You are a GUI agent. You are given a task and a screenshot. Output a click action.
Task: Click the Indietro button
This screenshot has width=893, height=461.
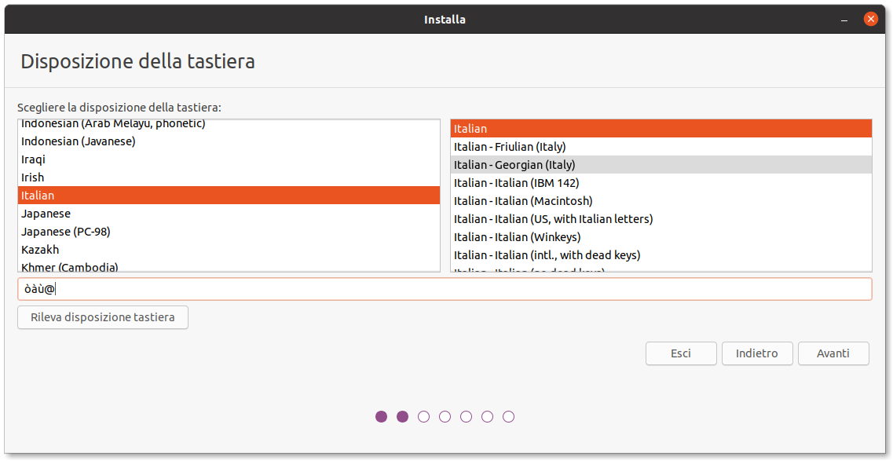[756, 353]
